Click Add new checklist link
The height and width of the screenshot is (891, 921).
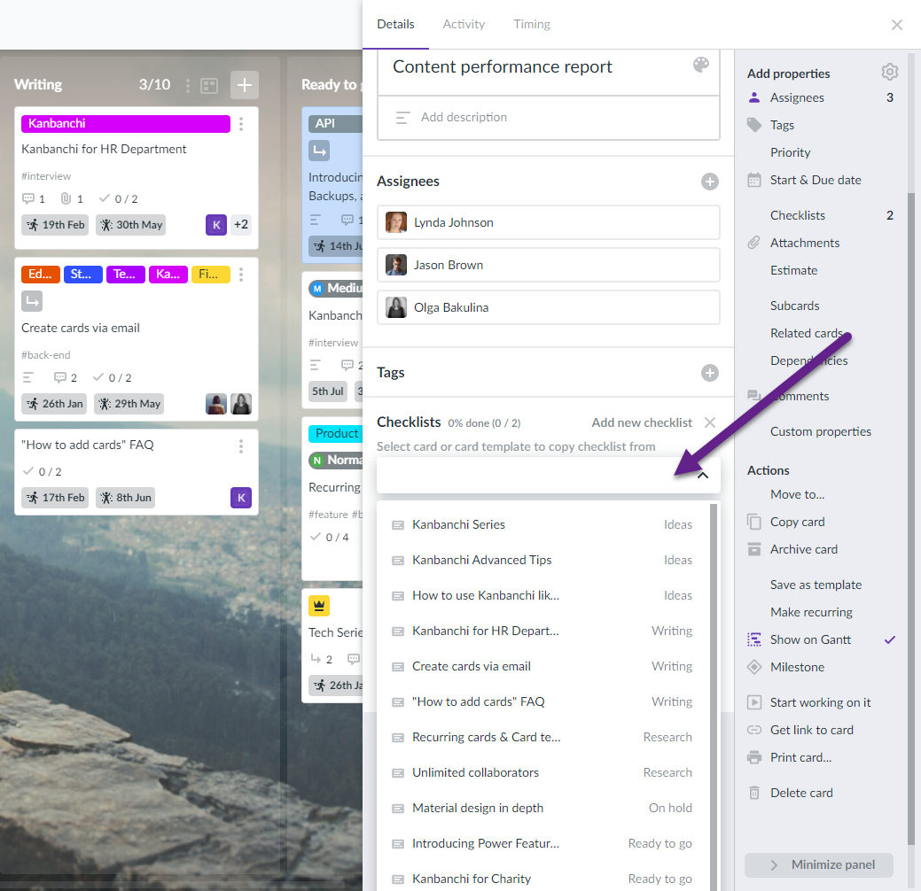642,422
